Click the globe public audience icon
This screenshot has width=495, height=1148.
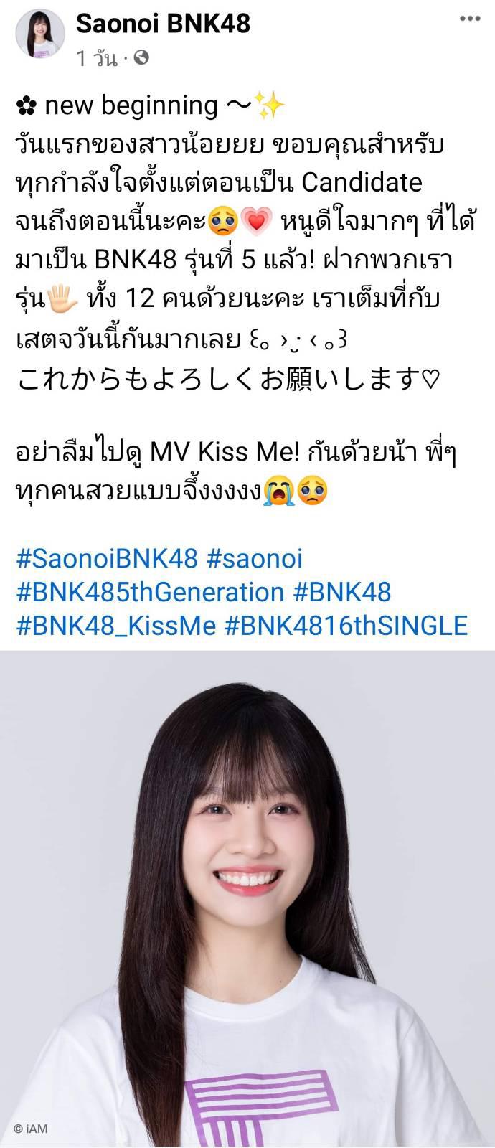tap(141, 57)
